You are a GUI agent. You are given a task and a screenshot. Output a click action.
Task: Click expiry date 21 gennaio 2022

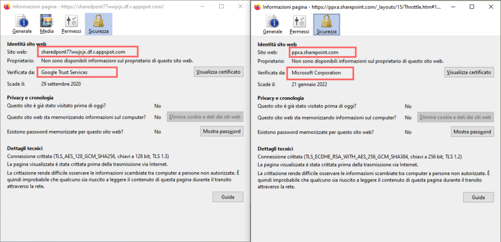pyautogui.click(x=309, y=85)
